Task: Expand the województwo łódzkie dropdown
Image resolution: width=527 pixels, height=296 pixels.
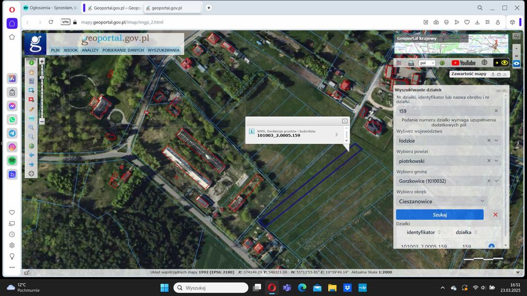Action: pos(496,140)
